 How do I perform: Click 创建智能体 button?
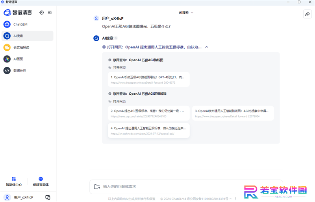[x=41, y=182]
